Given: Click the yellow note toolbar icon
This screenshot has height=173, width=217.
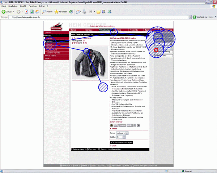Looking at the screenshot, I should pyautogui.click(x=98, y=12).
